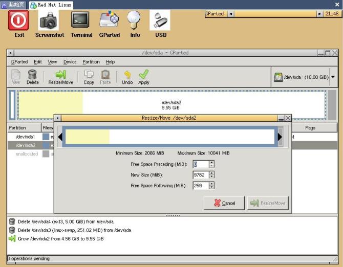Click left resize arrow handle in dialog
Screen dimensions: 343x267
pyautogui.click(x=60, y=137)
